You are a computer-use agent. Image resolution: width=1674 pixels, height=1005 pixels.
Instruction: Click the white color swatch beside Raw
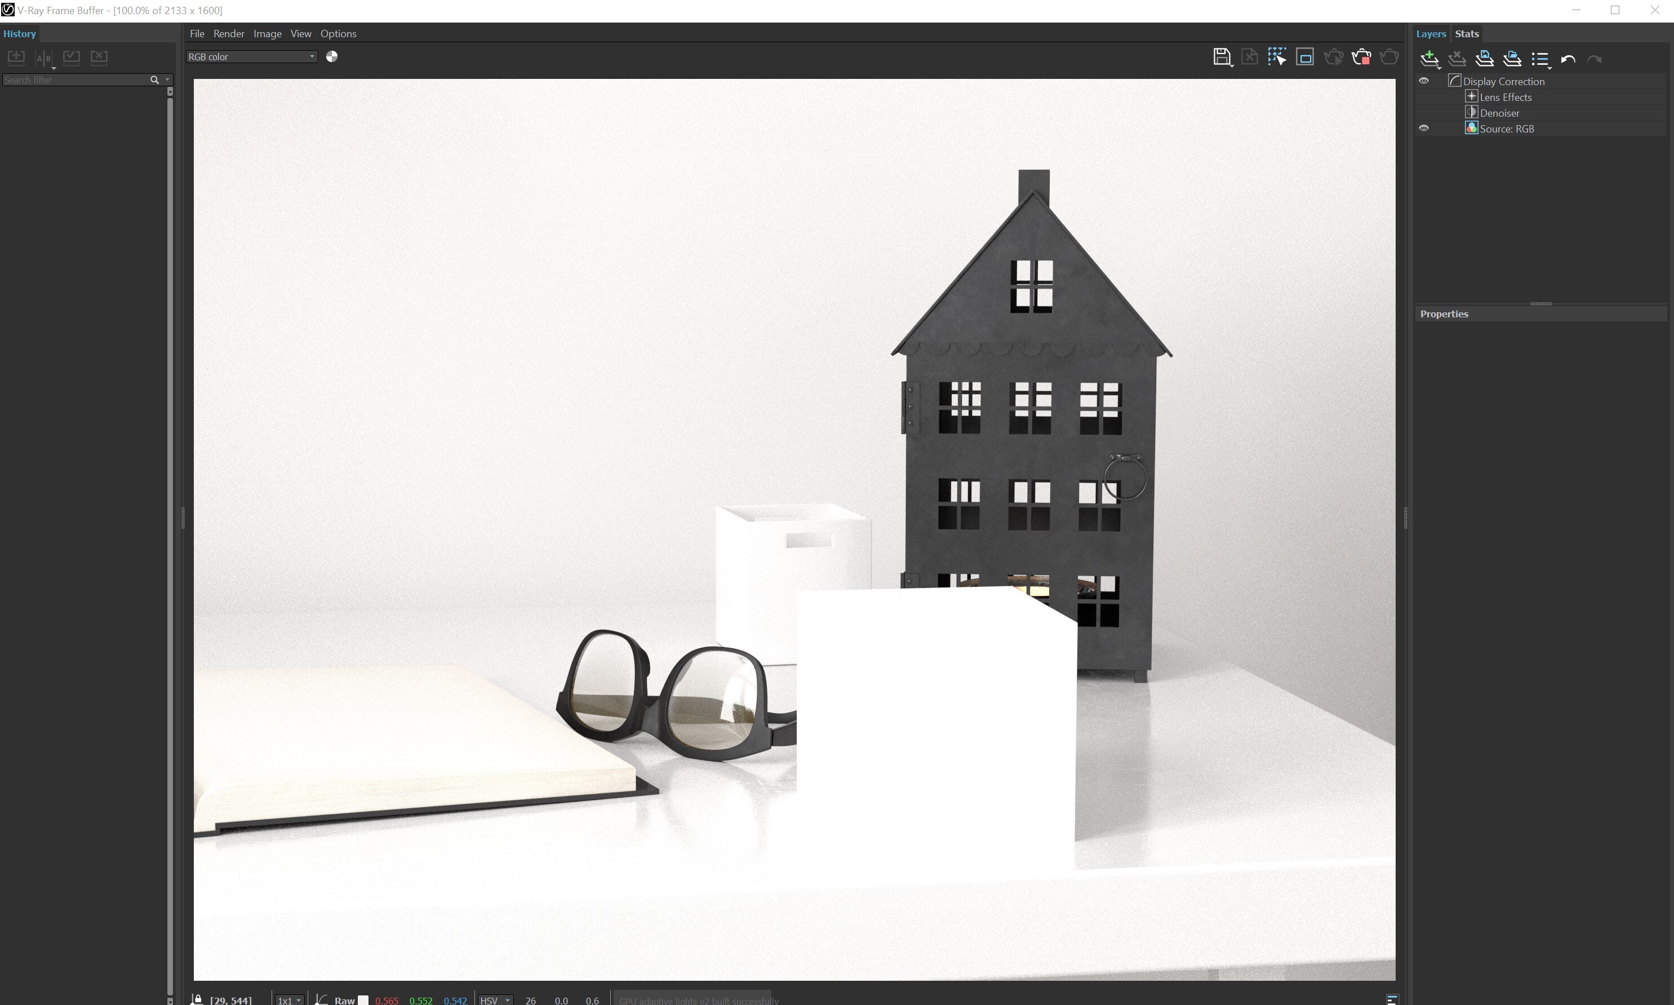[363, 999]
